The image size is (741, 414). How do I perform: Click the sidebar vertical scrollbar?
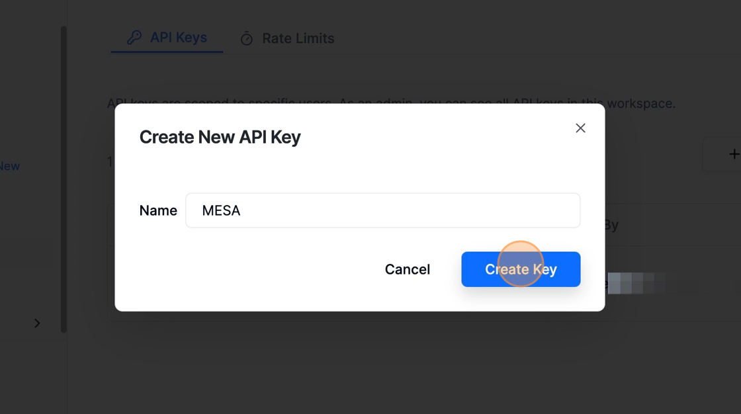[64, 179]
